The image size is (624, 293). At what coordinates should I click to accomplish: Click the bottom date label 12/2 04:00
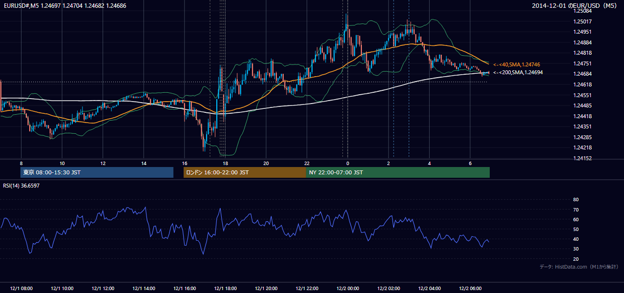coord(429,289)
